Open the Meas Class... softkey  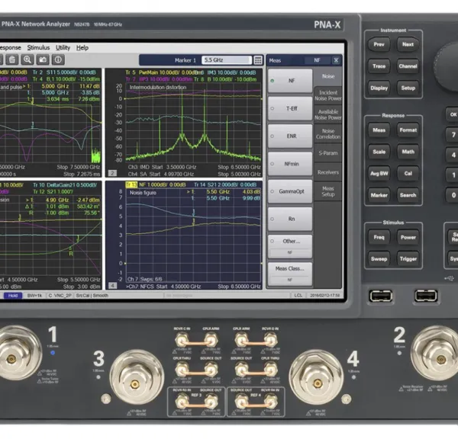click(290, 274)
